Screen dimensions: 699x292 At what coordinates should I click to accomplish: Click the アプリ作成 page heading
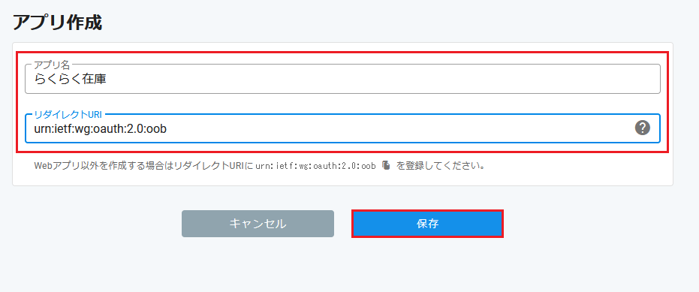pos(58,23)
